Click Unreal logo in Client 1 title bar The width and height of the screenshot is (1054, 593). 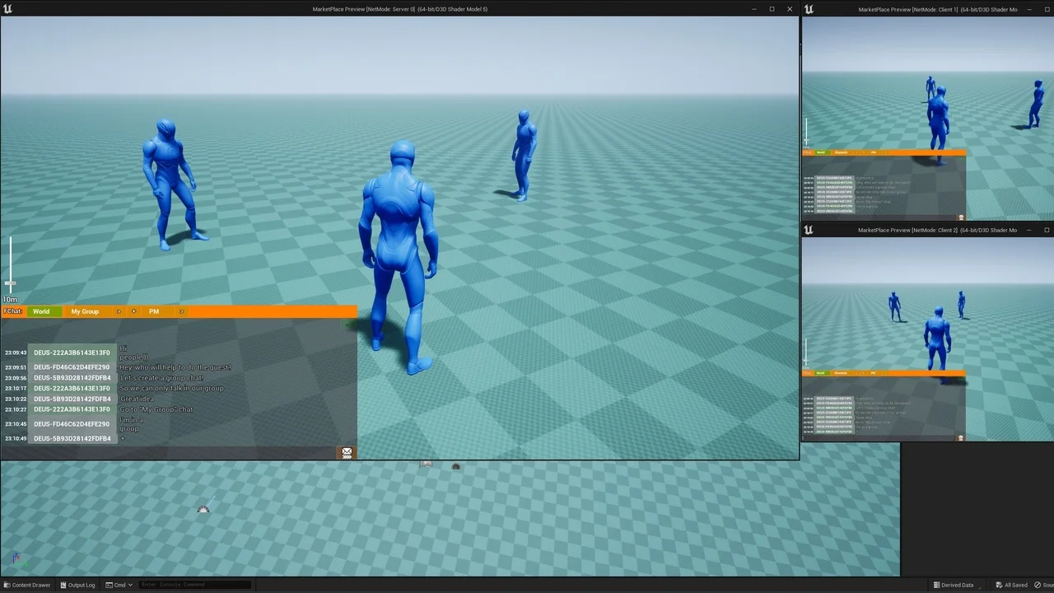click(x=809, y=9)
